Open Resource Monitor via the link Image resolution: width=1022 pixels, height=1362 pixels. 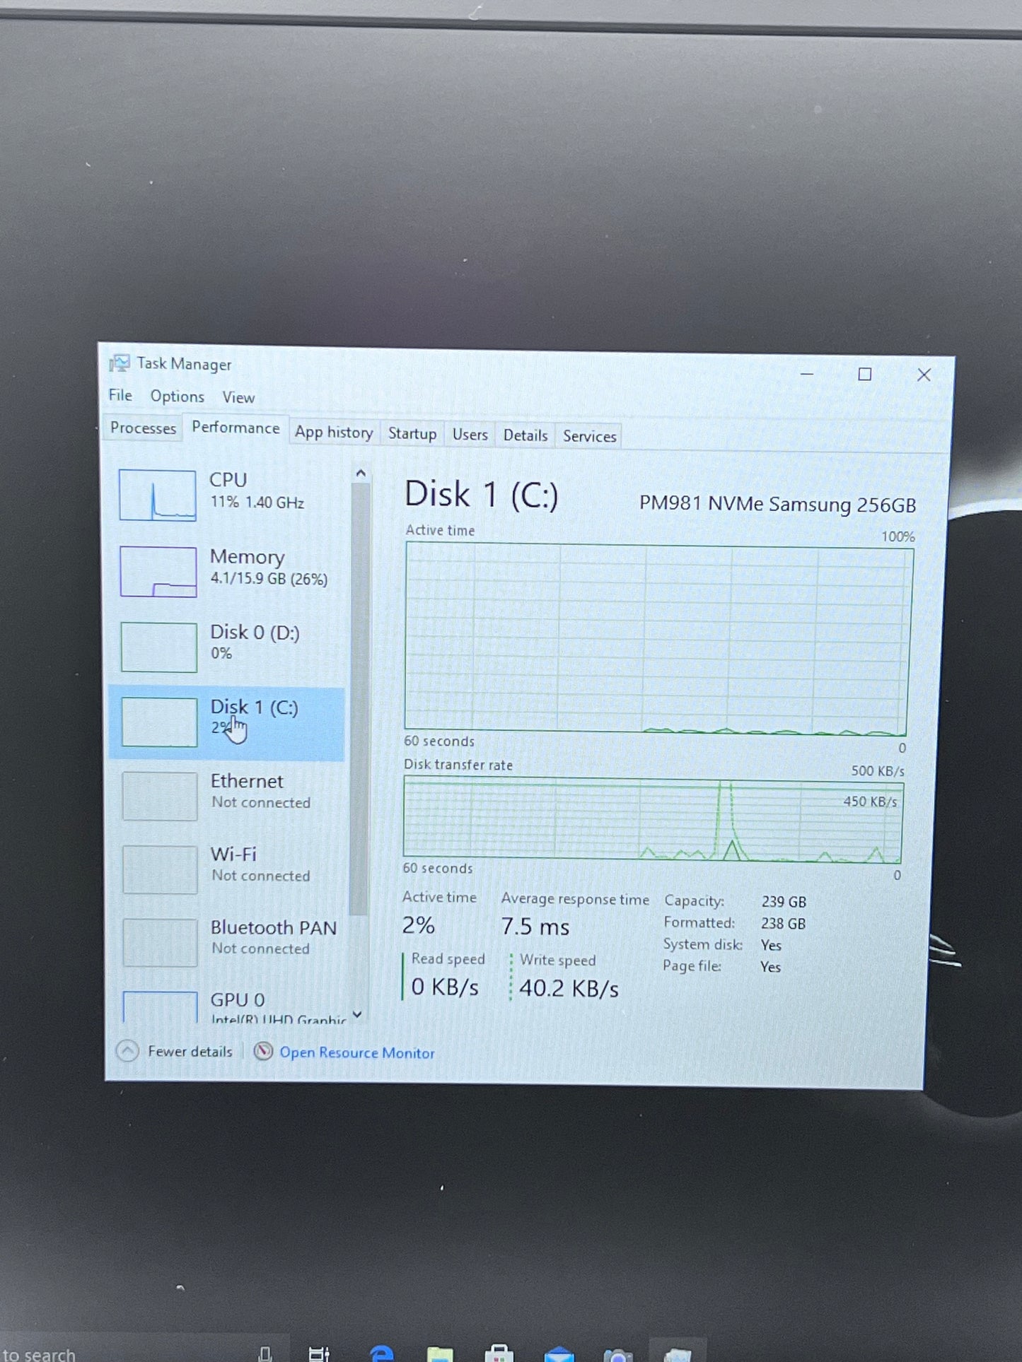(357, 1052)
